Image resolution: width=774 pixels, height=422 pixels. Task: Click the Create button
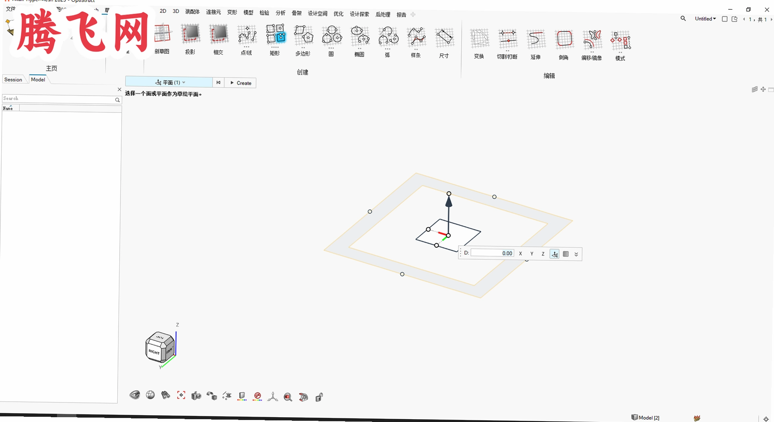tap(240, 83)
